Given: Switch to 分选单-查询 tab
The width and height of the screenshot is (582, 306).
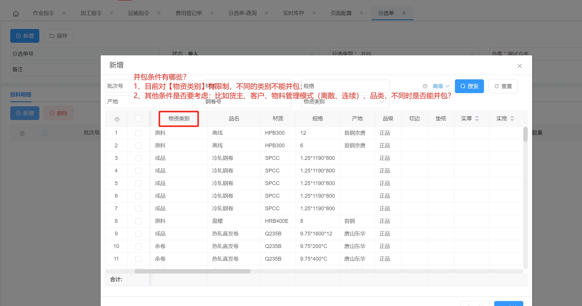Looking at the screenshot, I should pyautogui.click(x=243, y=13).
